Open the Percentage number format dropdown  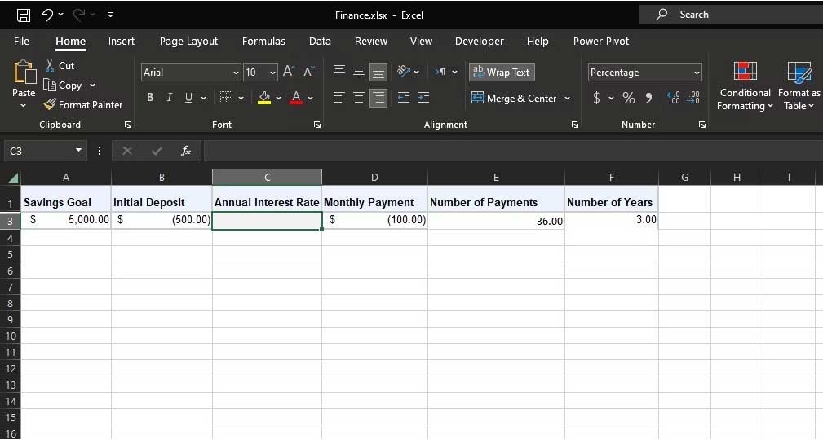(697, 73)
